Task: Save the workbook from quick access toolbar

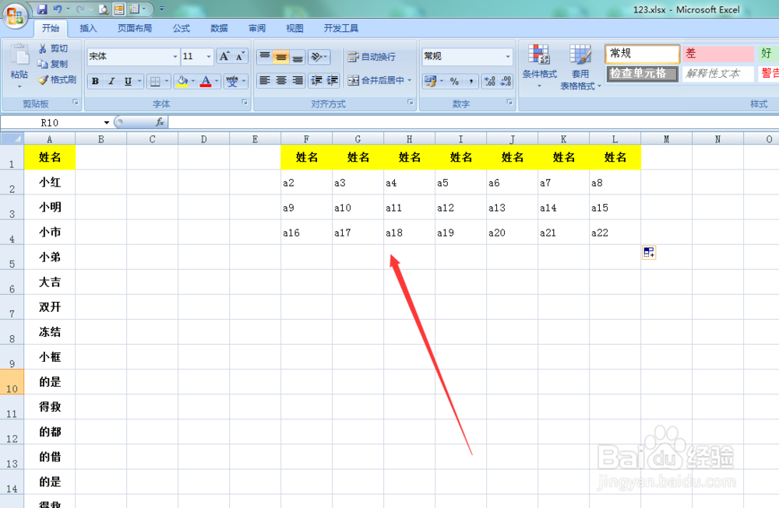Action: (x=42, y=9)
